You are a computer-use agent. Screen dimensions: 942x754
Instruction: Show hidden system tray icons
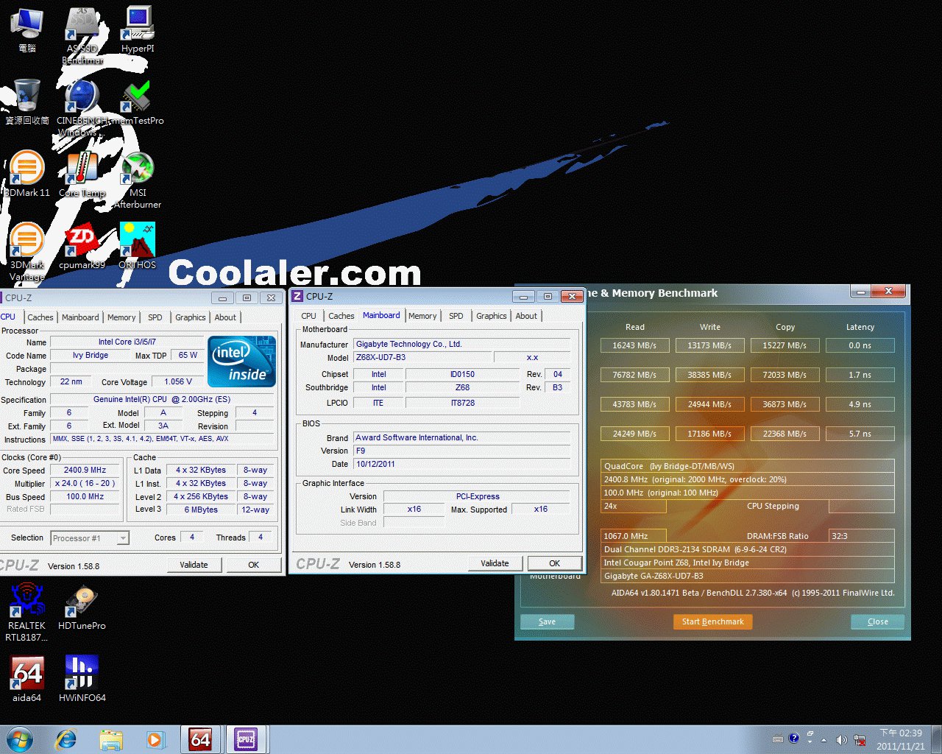pos(824,740)
